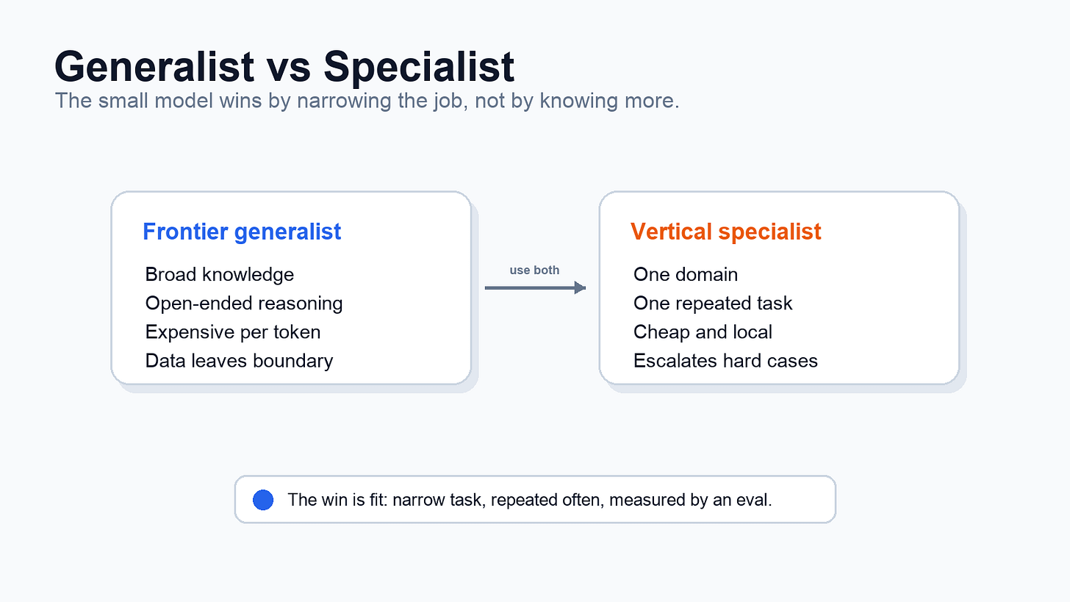Select the 'Open-ended reasoning' line
Viewport: 1070px width, 602px height.
click(244, 303)
